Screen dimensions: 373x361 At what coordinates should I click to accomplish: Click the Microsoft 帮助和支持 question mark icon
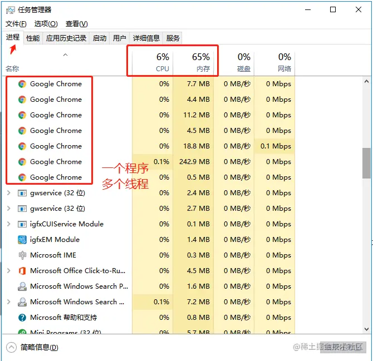click(x=22, y=318)
